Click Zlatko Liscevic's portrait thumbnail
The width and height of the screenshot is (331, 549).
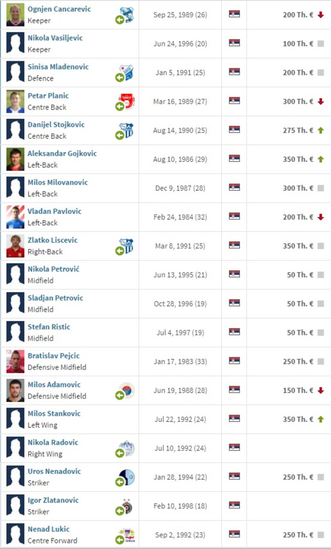point(15,246)
